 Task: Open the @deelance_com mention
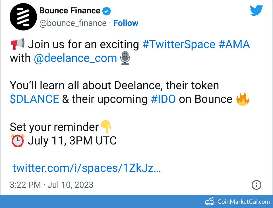(75, 58)
